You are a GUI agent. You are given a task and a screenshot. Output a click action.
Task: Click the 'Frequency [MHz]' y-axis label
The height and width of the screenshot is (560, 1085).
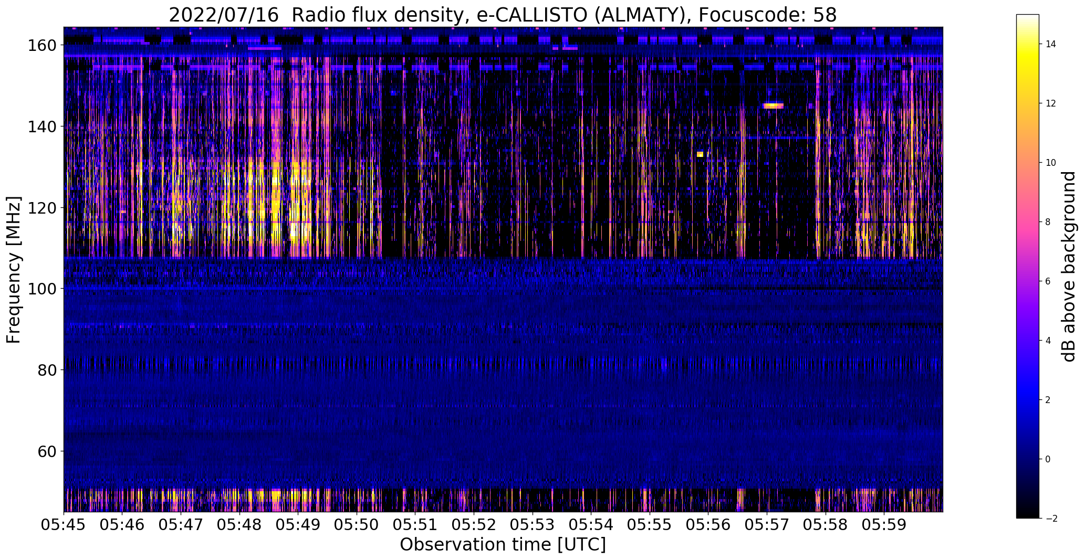click(x=14, y=270)
